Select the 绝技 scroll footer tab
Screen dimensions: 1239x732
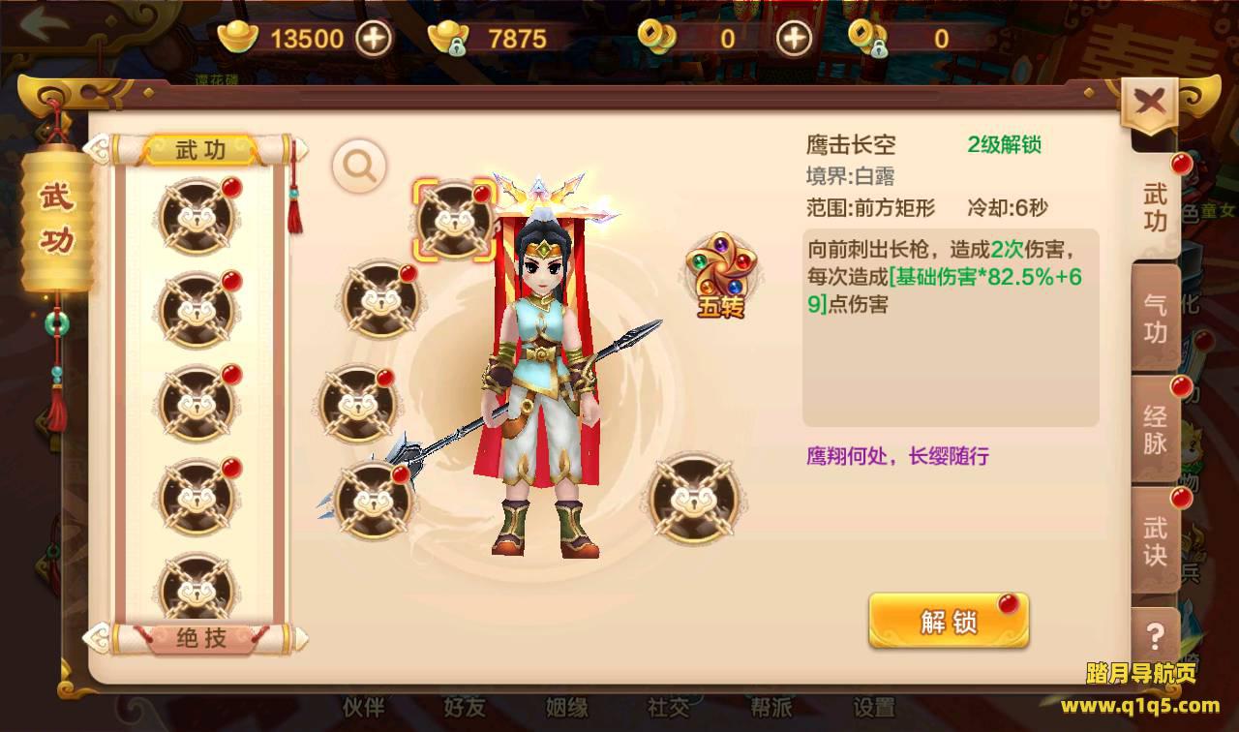coord(200,637)
